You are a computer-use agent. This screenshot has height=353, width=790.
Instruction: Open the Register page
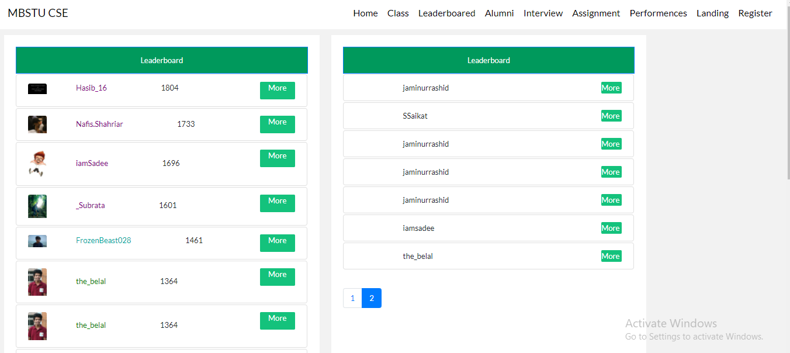click(x=755, y=13)
